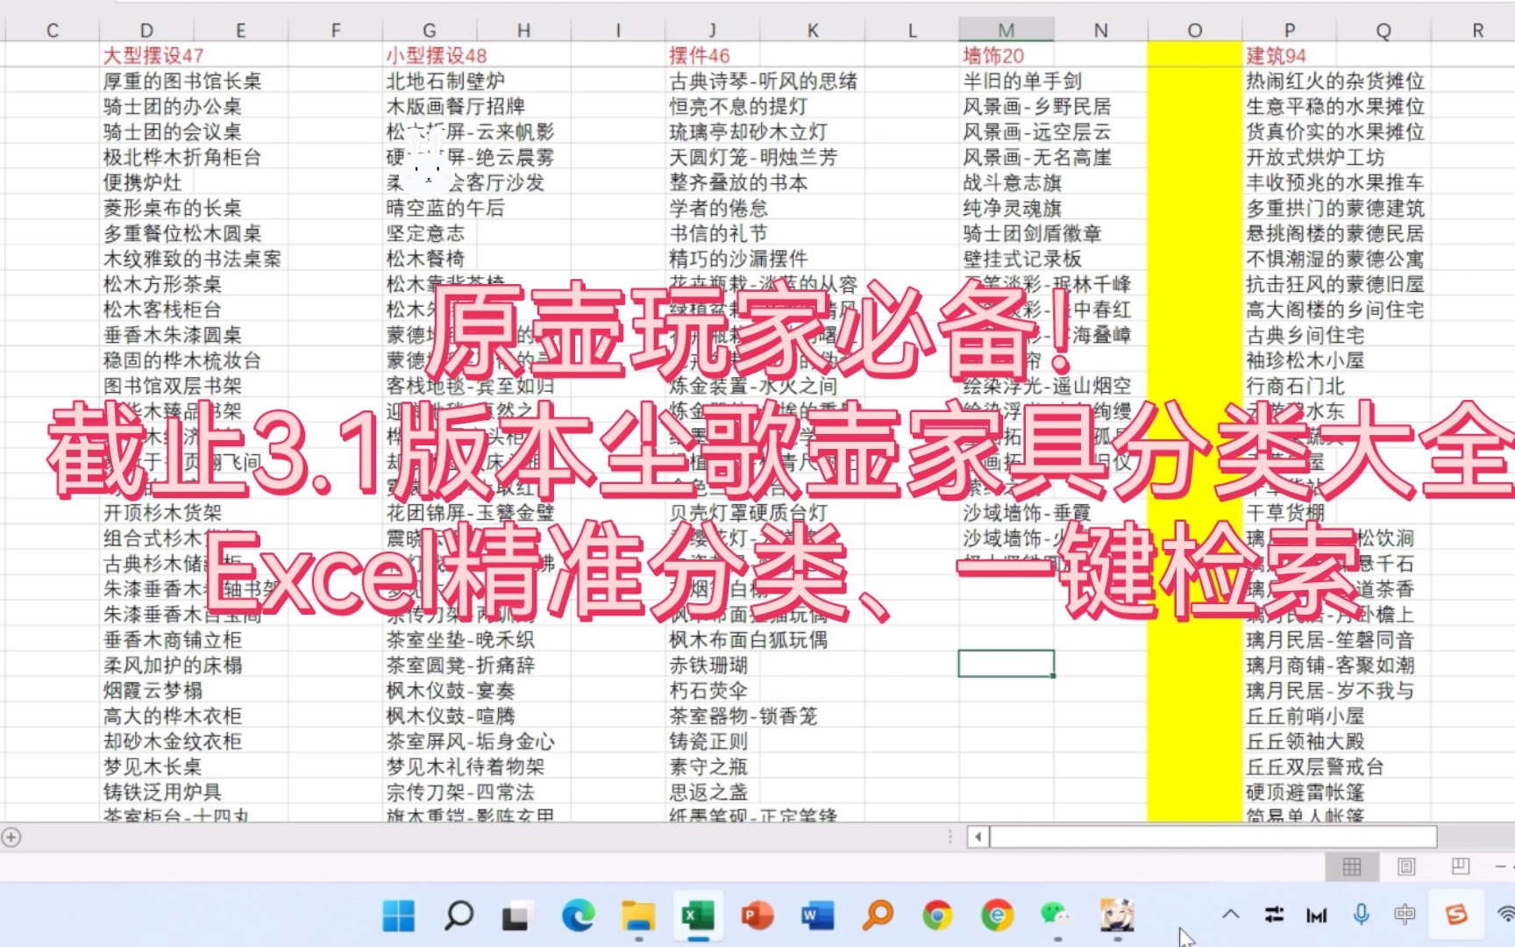The width and height of the screenshot is (1515, 947).
Task: Select column G header
Action: click(430, 31)
